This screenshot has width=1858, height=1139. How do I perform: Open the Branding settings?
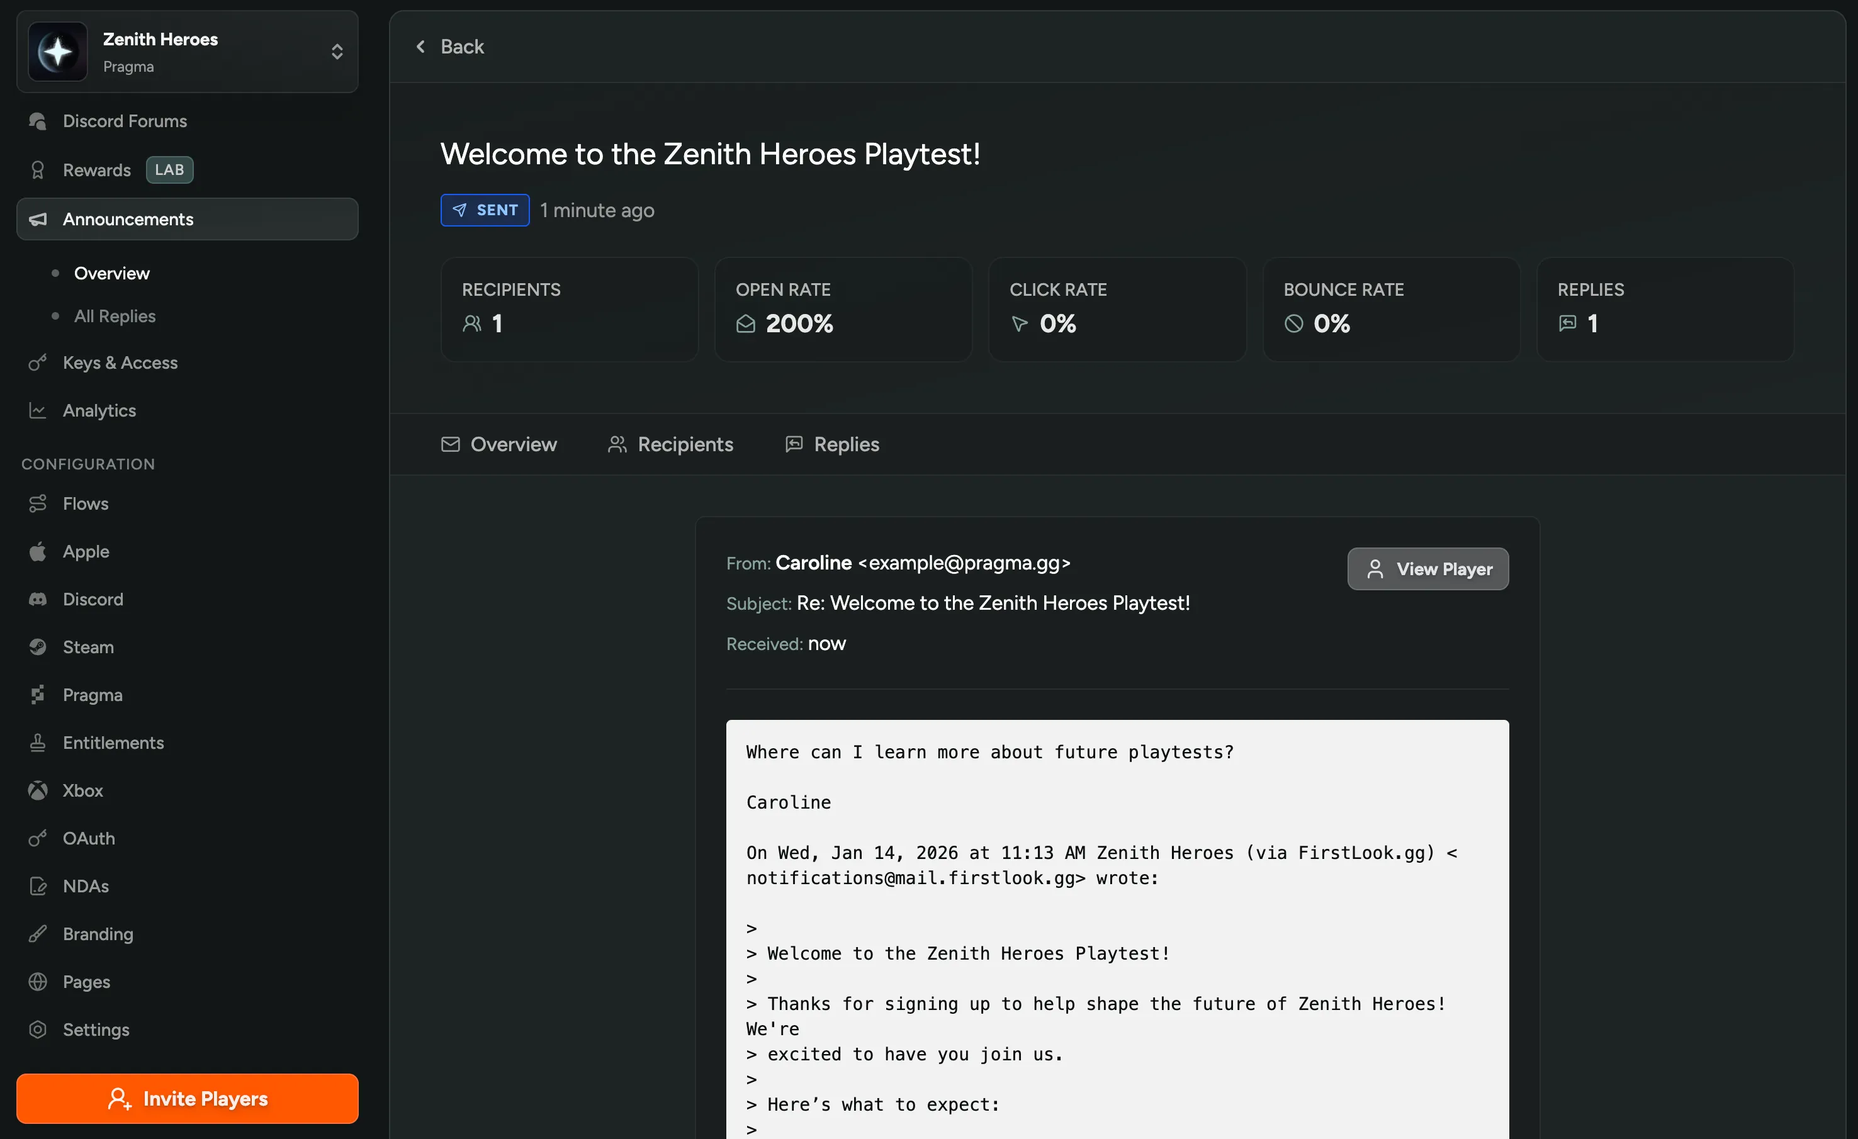coord(98,933)
